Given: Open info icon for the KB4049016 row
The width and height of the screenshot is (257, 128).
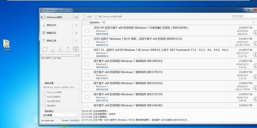Looking at the screenshot, I should pyautogui.click(x=255, y=54).
